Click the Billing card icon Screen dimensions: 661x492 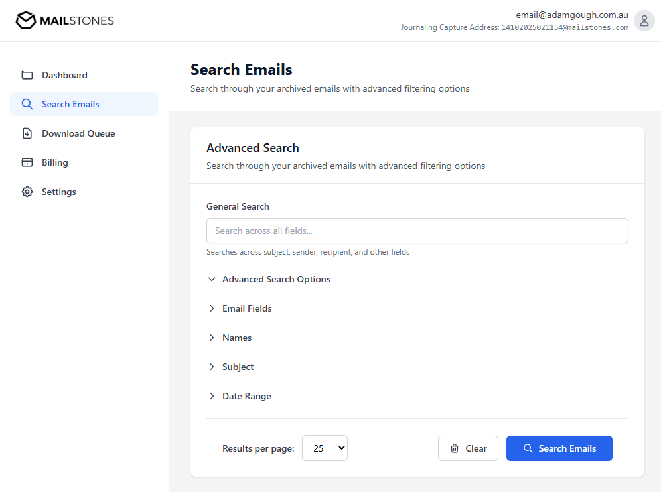pos(27,162)
